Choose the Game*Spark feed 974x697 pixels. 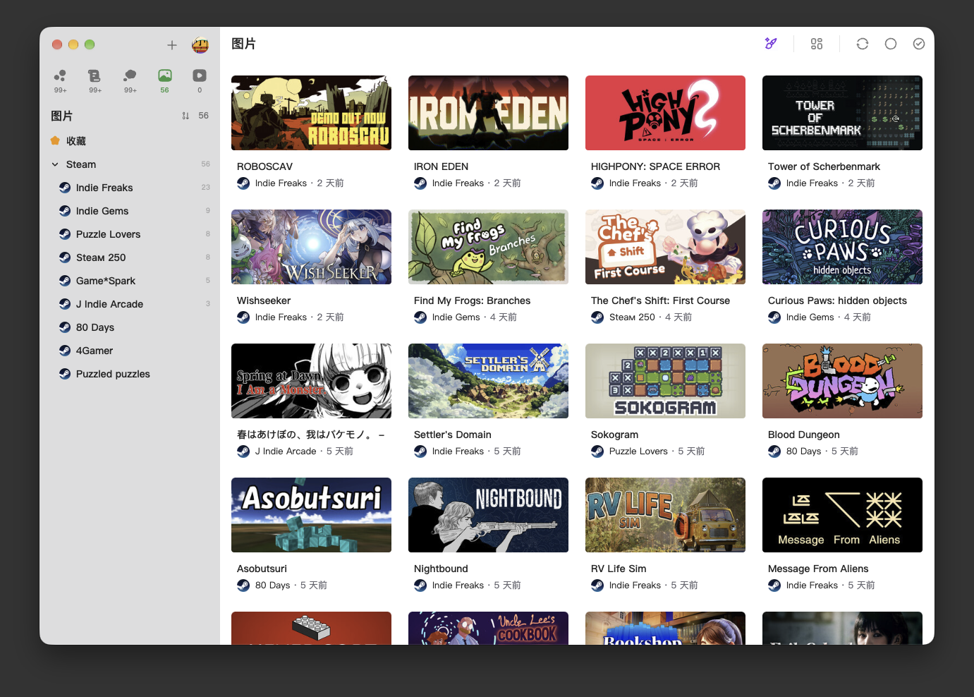click(x=130, y=281)
